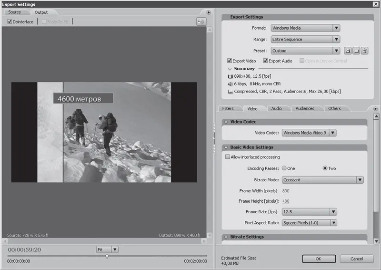381x270 pixels.
Task: Select One encoding pass
Action: [x=284, y=168]
